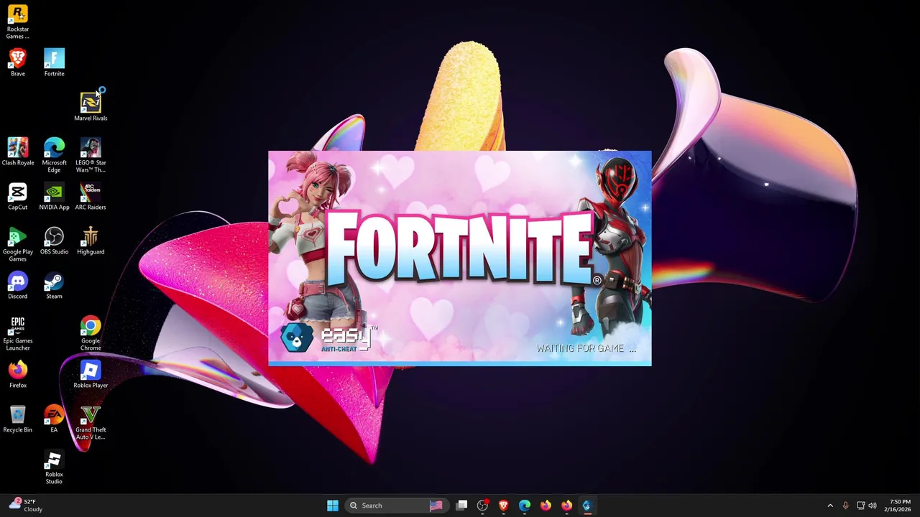Screen dimensions: 920x517
Task: Select the Roblox Player desktop icon
Action: (91, 374)
